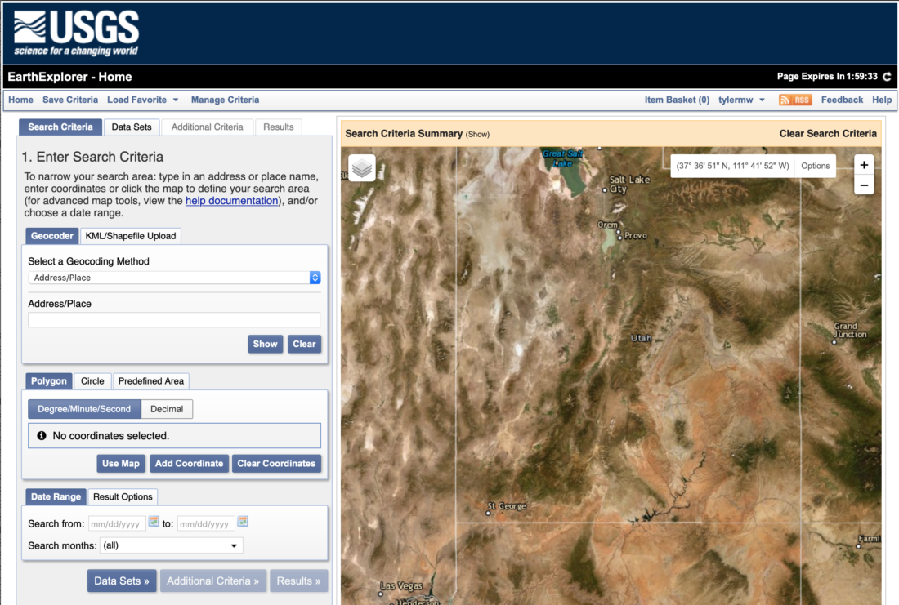
Task: Open Manage Criteria
Action: [x=225, y=100]
